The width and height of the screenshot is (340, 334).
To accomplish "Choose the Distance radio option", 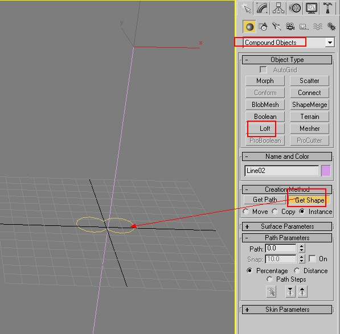I will click(297, 270).
